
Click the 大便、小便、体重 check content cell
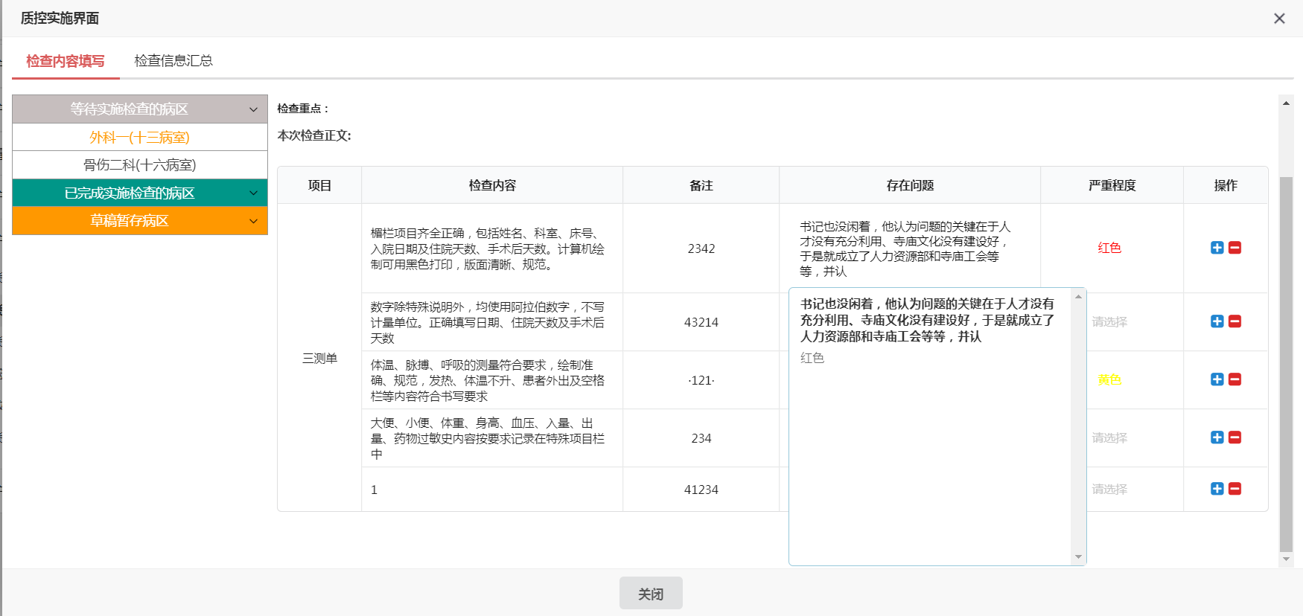(492, 438)
